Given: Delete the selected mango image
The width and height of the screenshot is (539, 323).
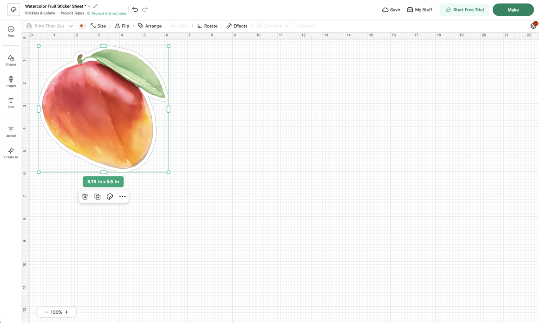Looking at the screenshot, I should (85, 197).
